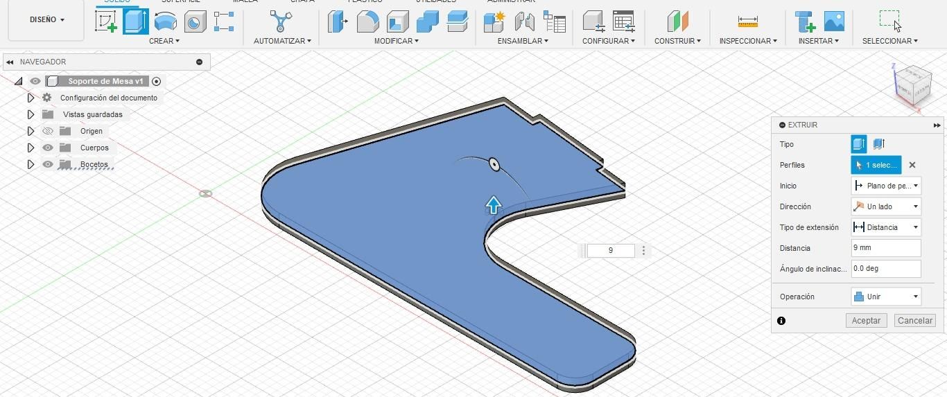Screen dimensions: 947x397
Task: Open the INSPECCIONAR menu
Action: [748, 41]
